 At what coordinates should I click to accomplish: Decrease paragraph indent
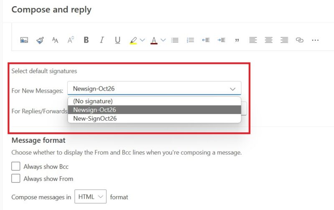point(206,40)
